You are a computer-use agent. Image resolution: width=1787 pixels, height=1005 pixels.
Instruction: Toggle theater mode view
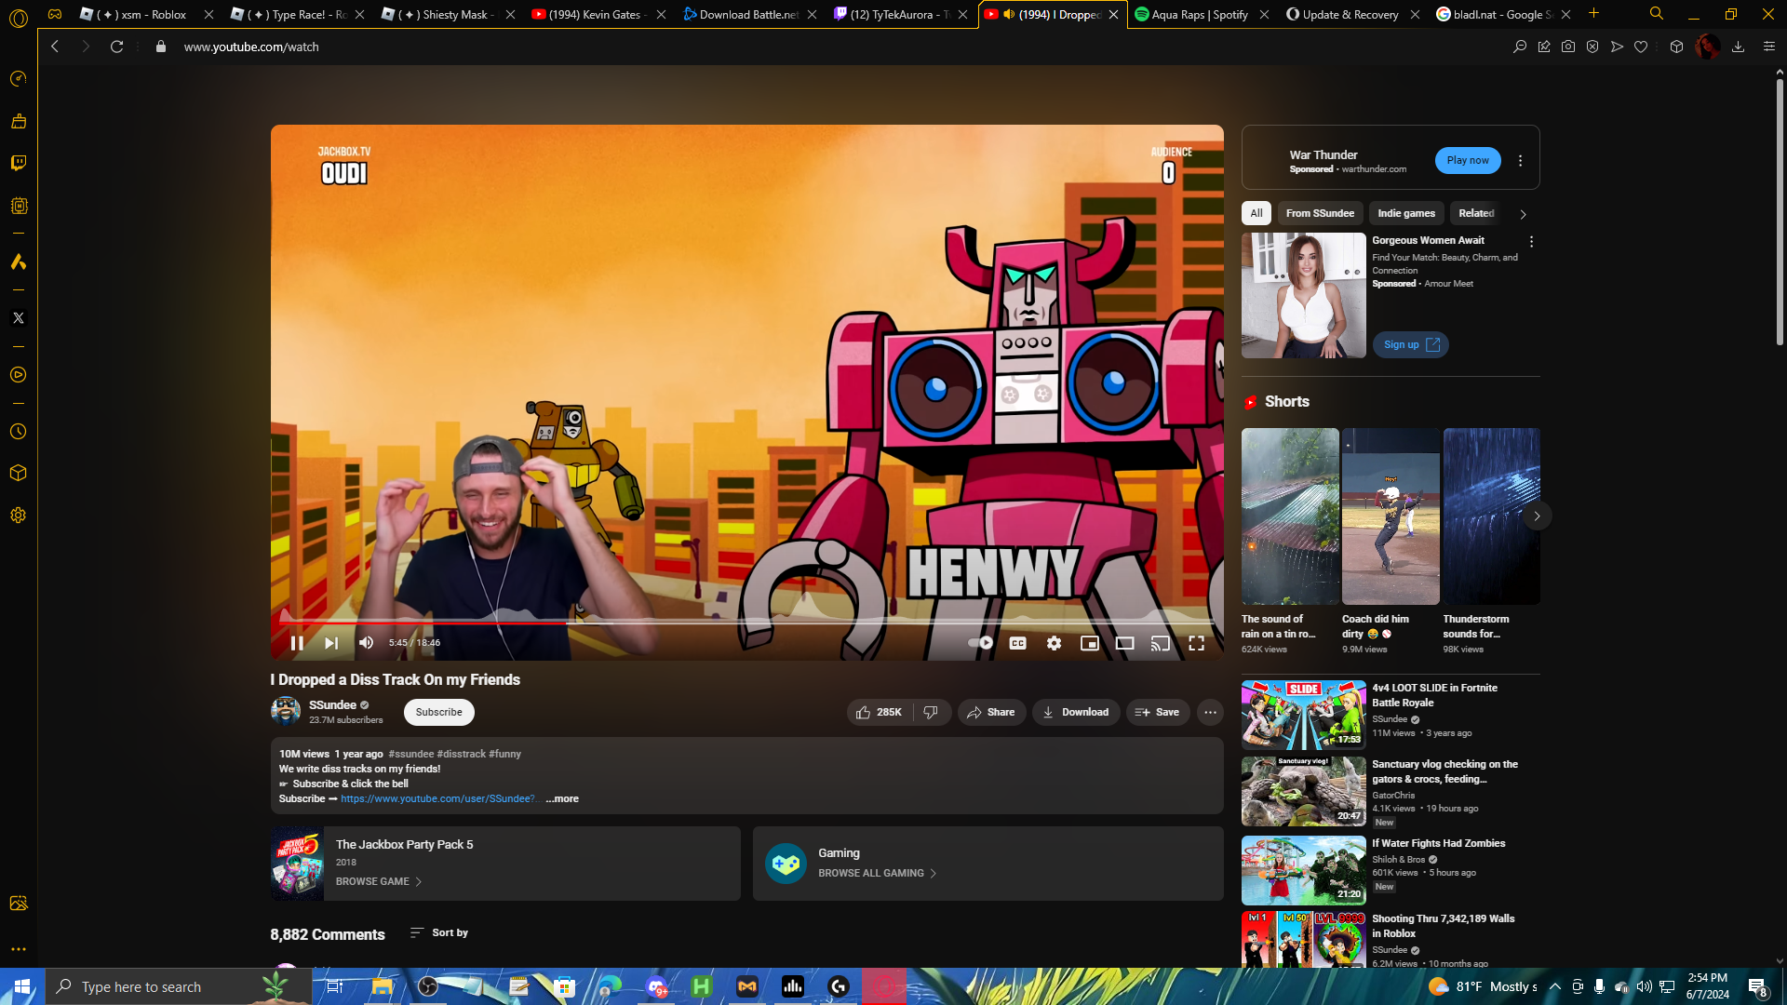1124,643
